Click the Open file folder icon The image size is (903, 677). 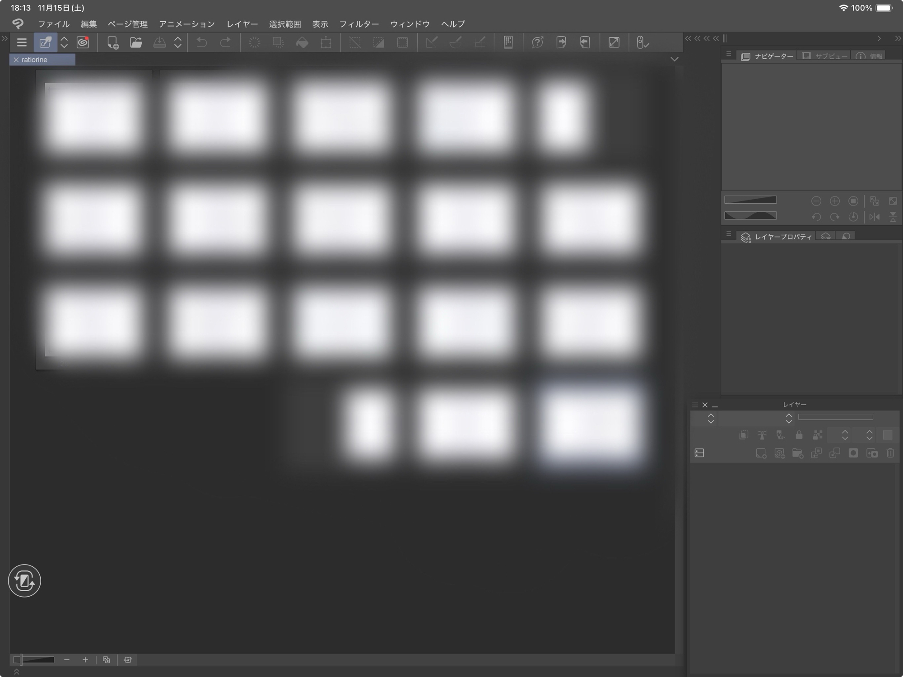(136, 42)
